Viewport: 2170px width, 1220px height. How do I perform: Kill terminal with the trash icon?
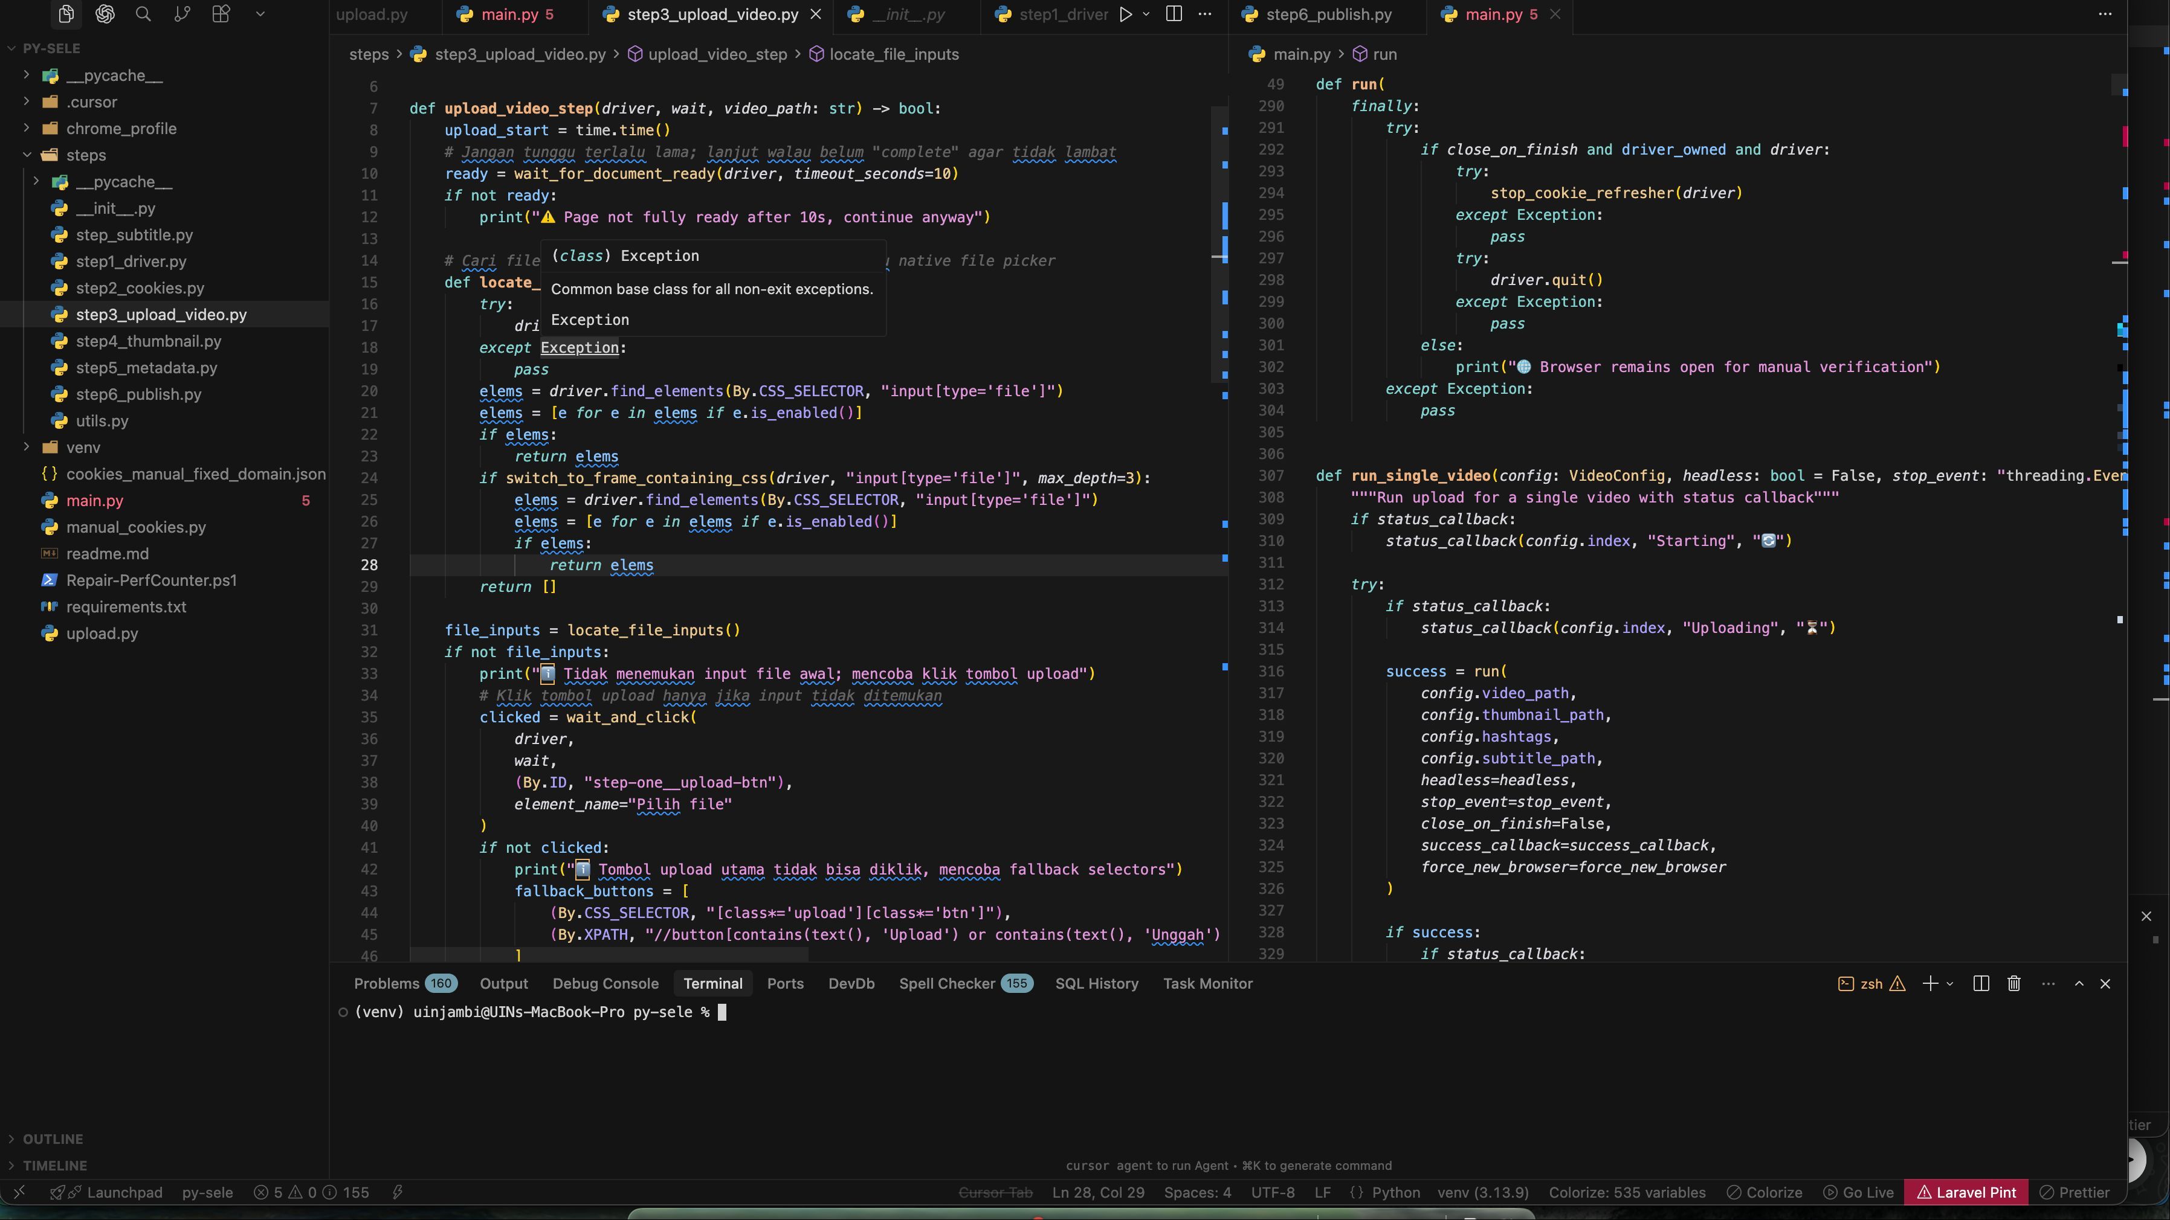(2014, 983)
